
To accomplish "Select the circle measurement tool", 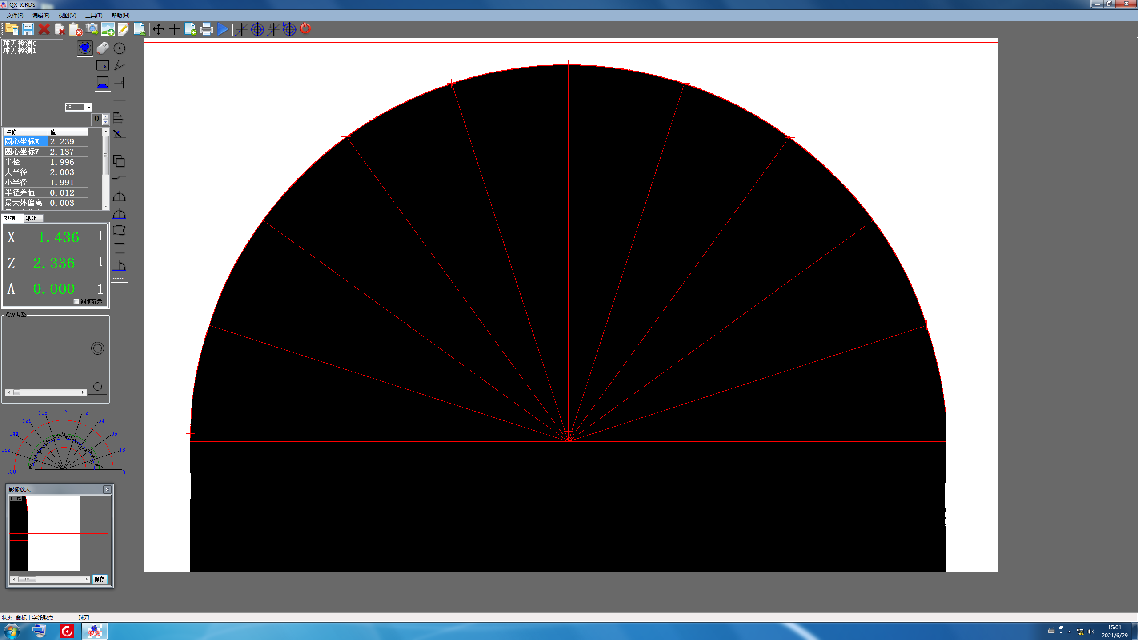I will [119, 48].
